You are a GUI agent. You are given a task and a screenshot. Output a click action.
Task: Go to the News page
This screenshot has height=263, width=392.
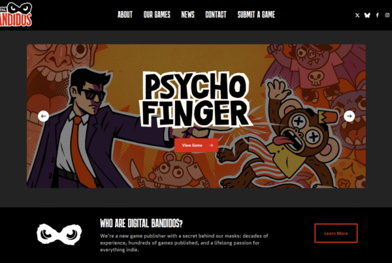point(188,15)
